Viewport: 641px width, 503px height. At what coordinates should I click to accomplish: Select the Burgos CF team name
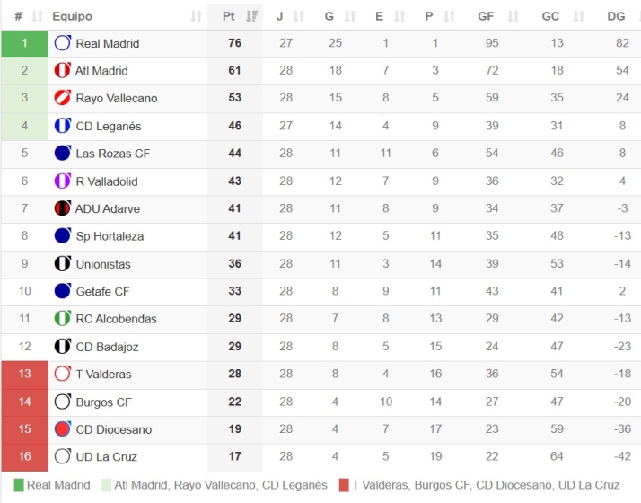coord(103,402)
